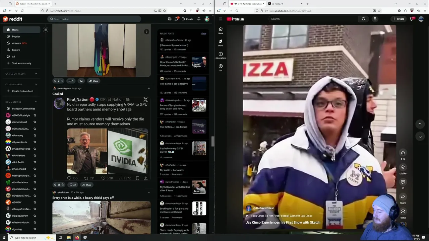
Task: Go to YouTube Shorts in sidebar
Action: (x=221, y=43)
